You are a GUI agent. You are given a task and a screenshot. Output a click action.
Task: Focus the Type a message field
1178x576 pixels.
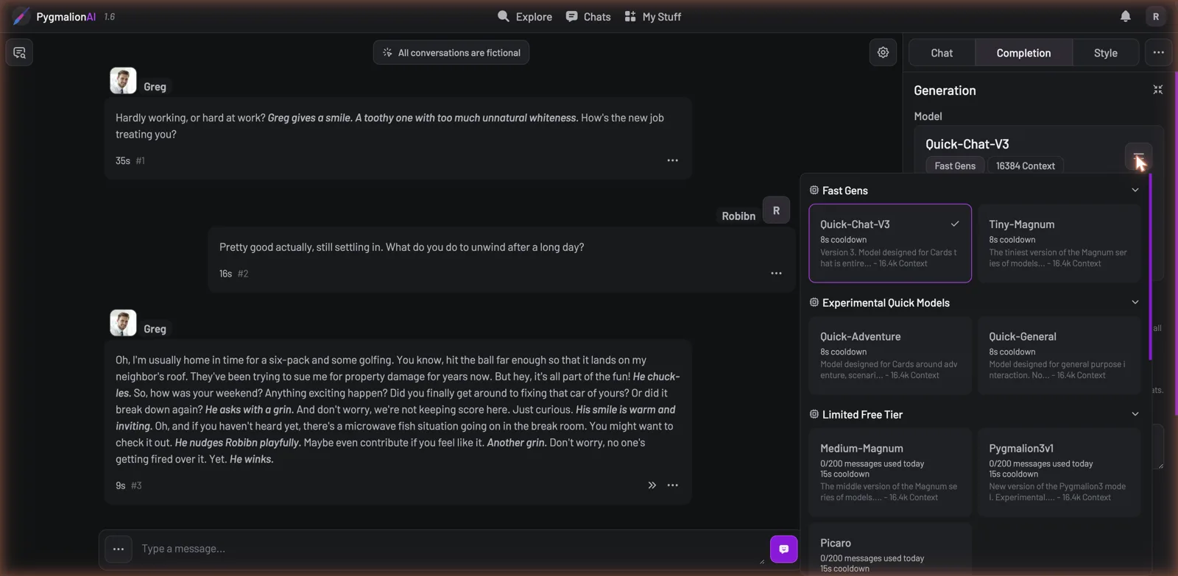(451, 549)
